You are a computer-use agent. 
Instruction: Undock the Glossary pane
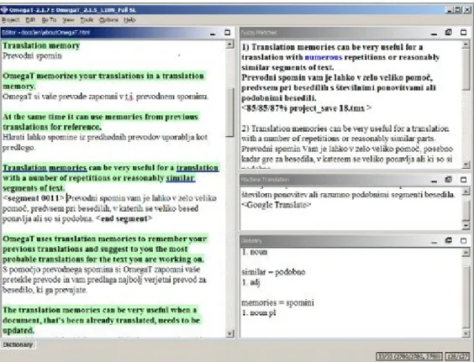coord(449,240)
